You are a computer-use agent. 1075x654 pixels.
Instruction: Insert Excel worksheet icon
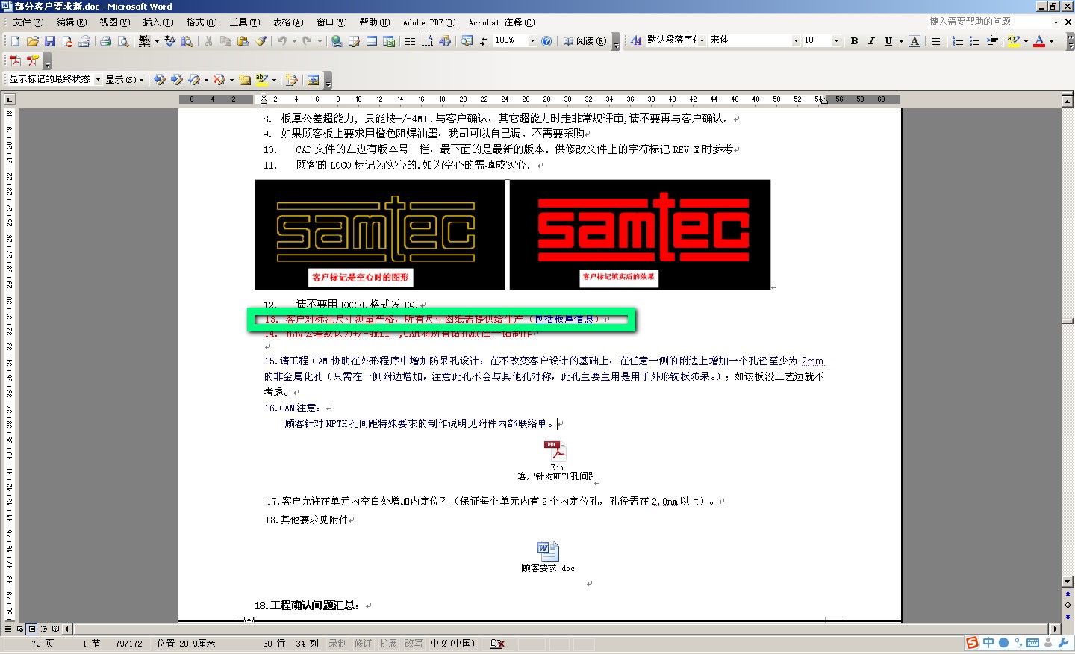pos(389,41)
